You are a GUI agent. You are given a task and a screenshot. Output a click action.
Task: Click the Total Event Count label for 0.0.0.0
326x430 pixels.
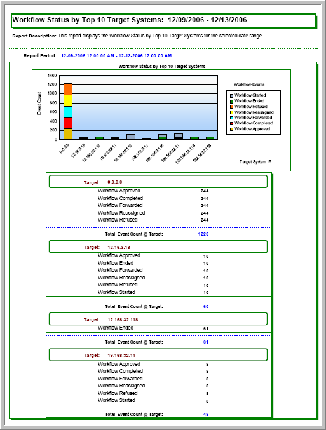(134, 234)
